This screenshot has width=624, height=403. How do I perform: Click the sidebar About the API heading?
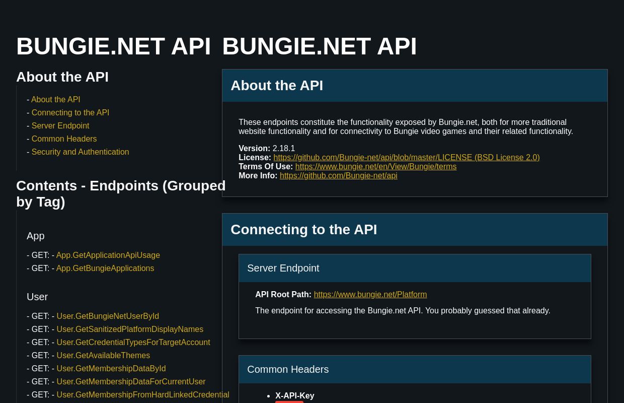pos(62,77)
